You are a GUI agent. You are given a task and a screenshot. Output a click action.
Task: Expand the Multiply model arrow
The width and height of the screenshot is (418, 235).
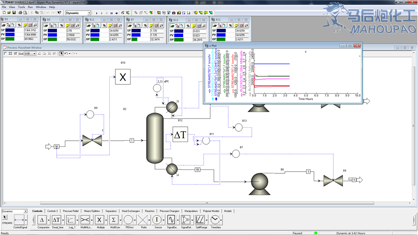(106, 220)
